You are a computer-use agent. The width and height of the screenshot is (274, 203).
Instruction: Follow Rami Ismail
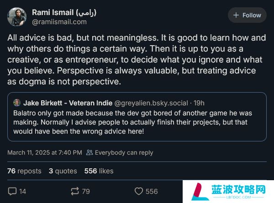click(247, 15)
